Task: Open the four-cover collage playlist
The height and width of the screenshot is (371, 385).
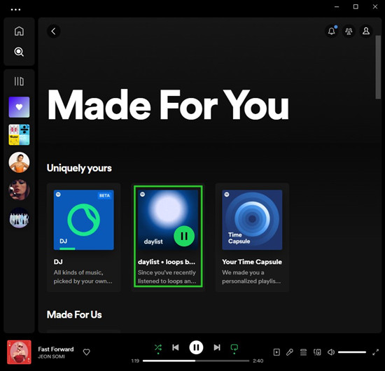Action: tap(19, 134)
